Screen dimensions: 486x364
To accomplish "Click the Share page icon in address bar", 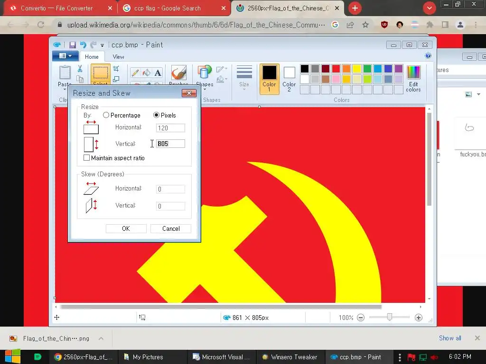I will click(x=350, y=25).
